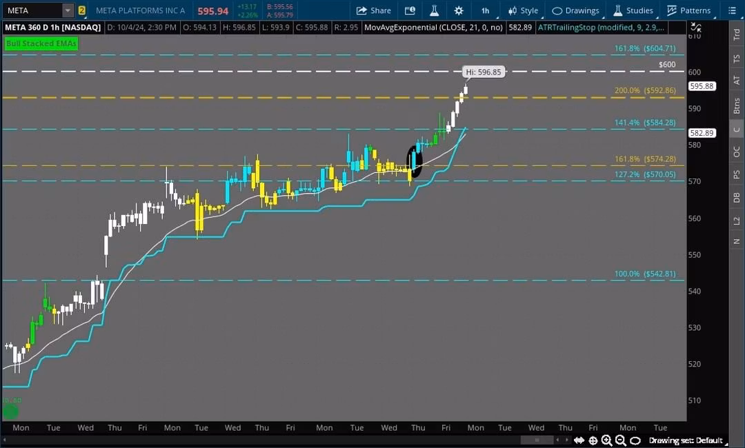The image size is (745, 448).
Task: Expand the Patterns dropdown
Action: tap(689, 10)
